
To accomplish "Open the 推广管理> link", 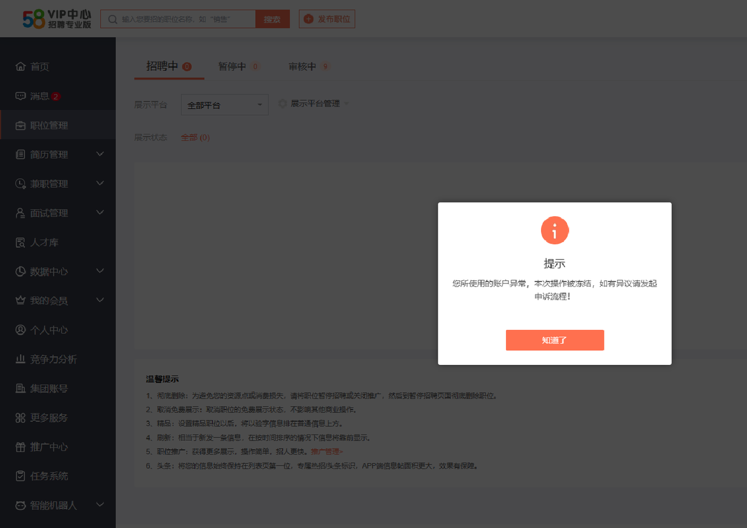I will pos(327,451).
